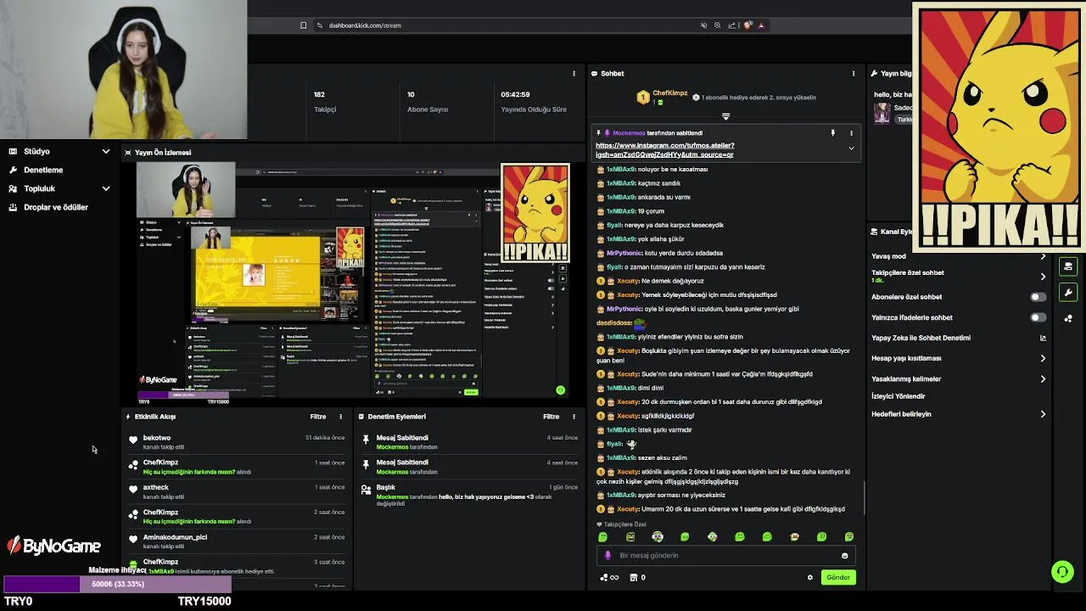The width and height of the screenshot is (1086, 611).
Task: Open chat settings gear icon
Action: point(809,577)
